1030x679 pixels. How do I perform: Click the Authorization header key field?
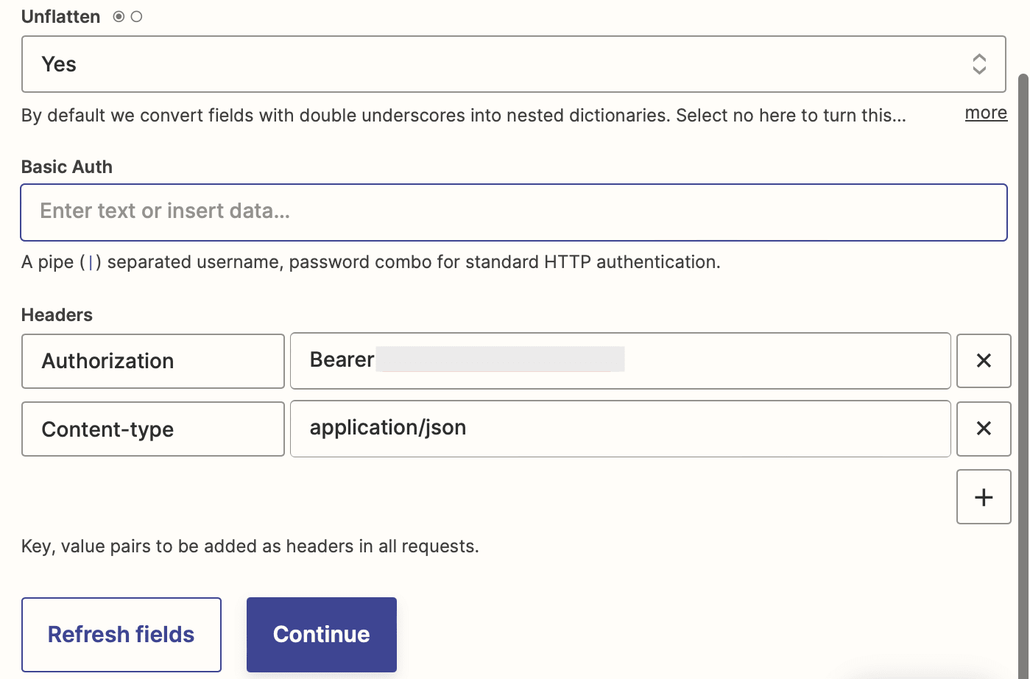[152, 361]
